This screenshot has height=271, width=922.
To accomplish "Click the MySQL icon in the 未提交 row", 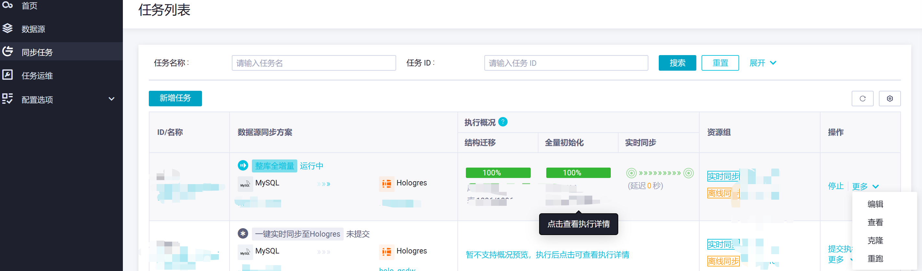I will [245, 252].
